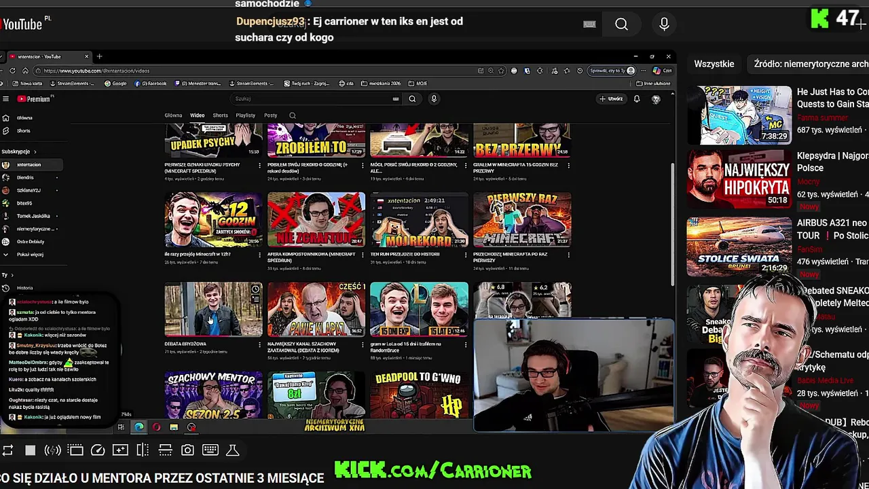
Task: Open Historia in sidebar
Action: (x=24, y=288)
